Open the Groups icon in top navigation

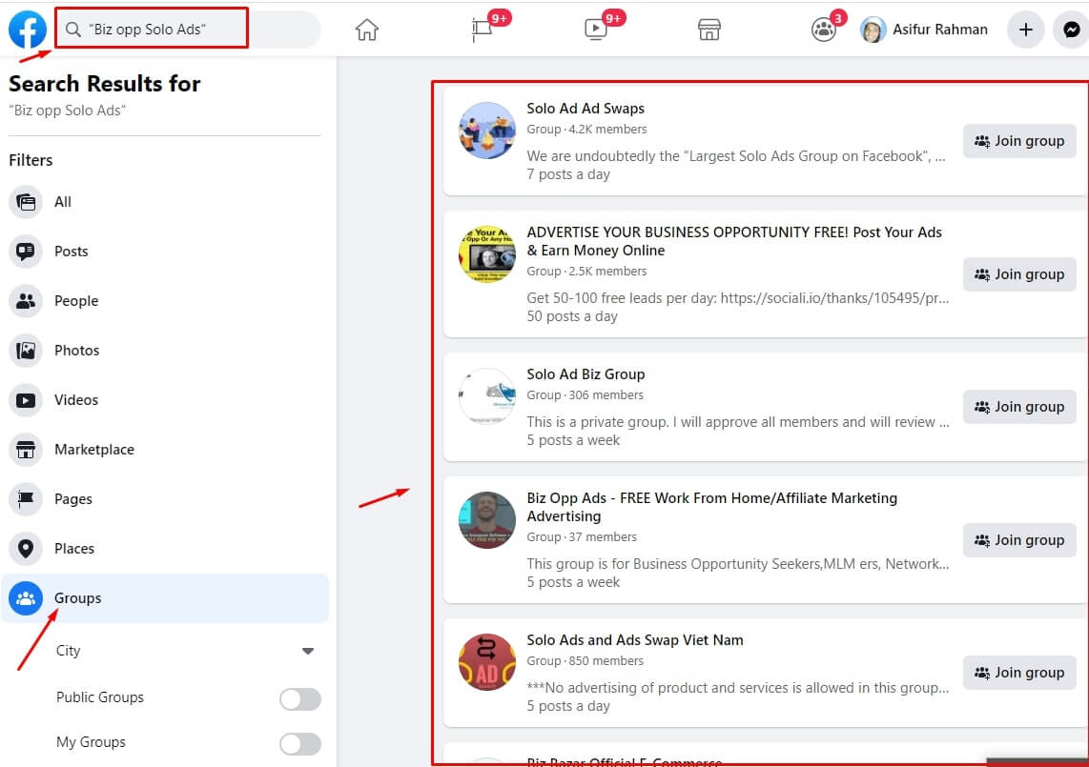point(821,30)
